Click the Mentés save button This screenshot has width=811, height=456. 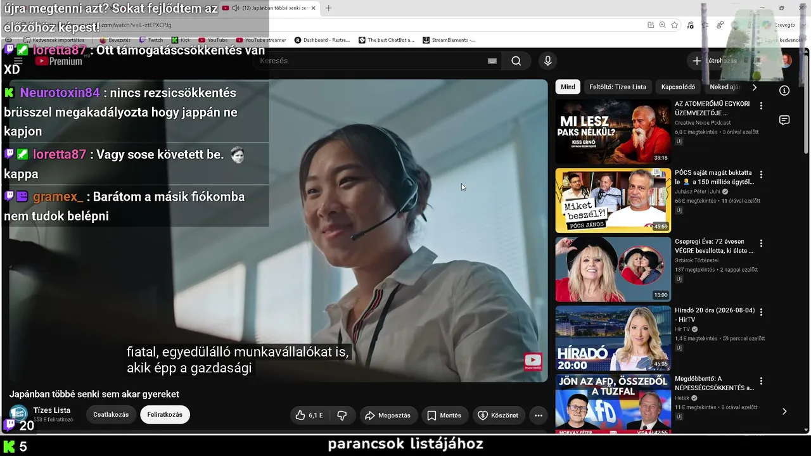point(444,415)
